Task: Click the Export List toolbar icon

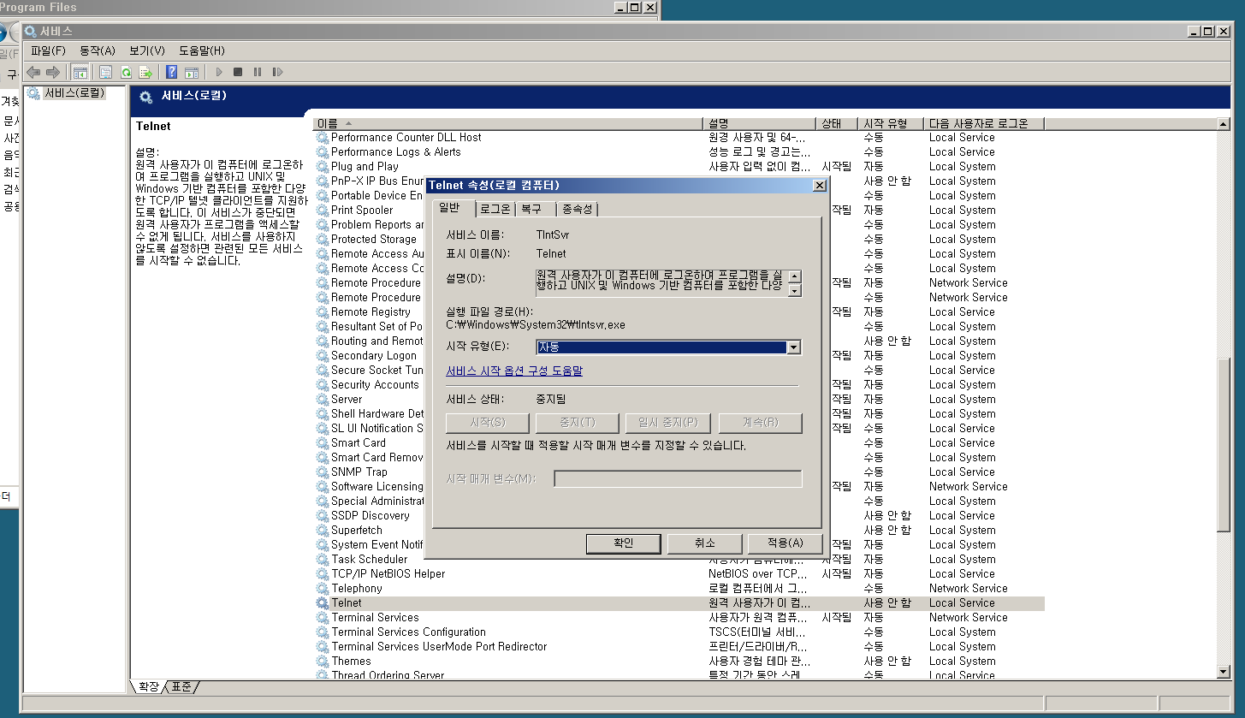Action: tap(145, 73)
